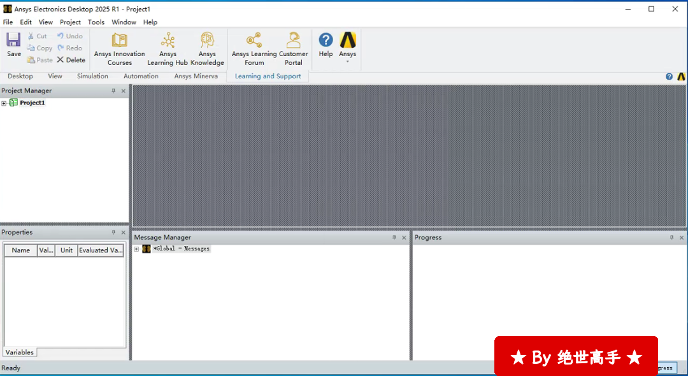Viewport: 688px width, 376px height.
Task: Minimize the Ansys Electronics Desktop window
Action: tap(627, 9)
